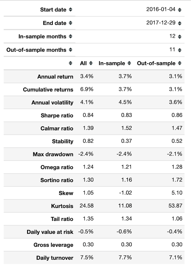Click sort arrows next to 2016-01-04
Viewport: 191px width, 269px height.
point(180,10)
